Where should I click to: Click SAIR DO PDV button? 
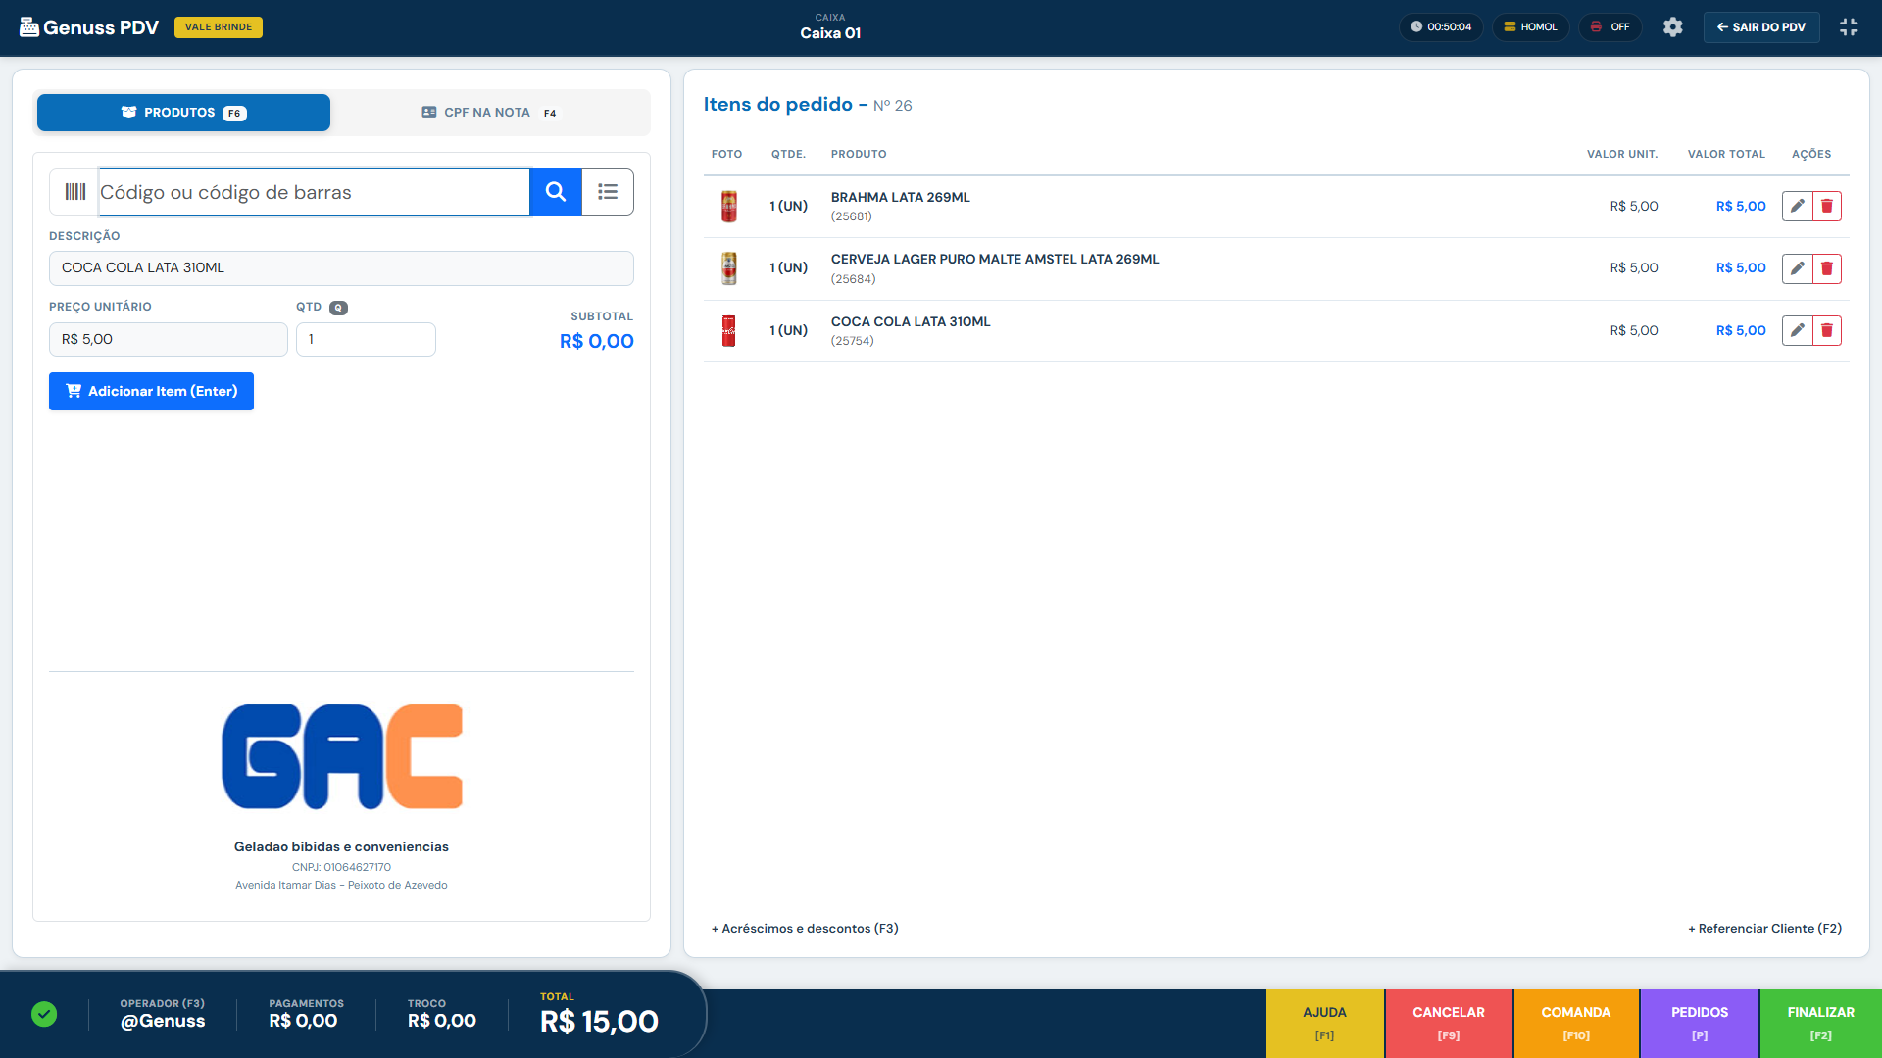coord(1761,27)
